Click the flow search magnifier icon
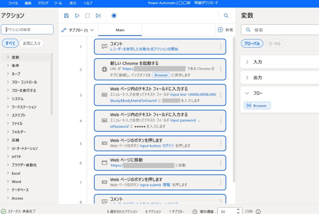Screen dimensions: 319x214 click(x=226, y=16)
